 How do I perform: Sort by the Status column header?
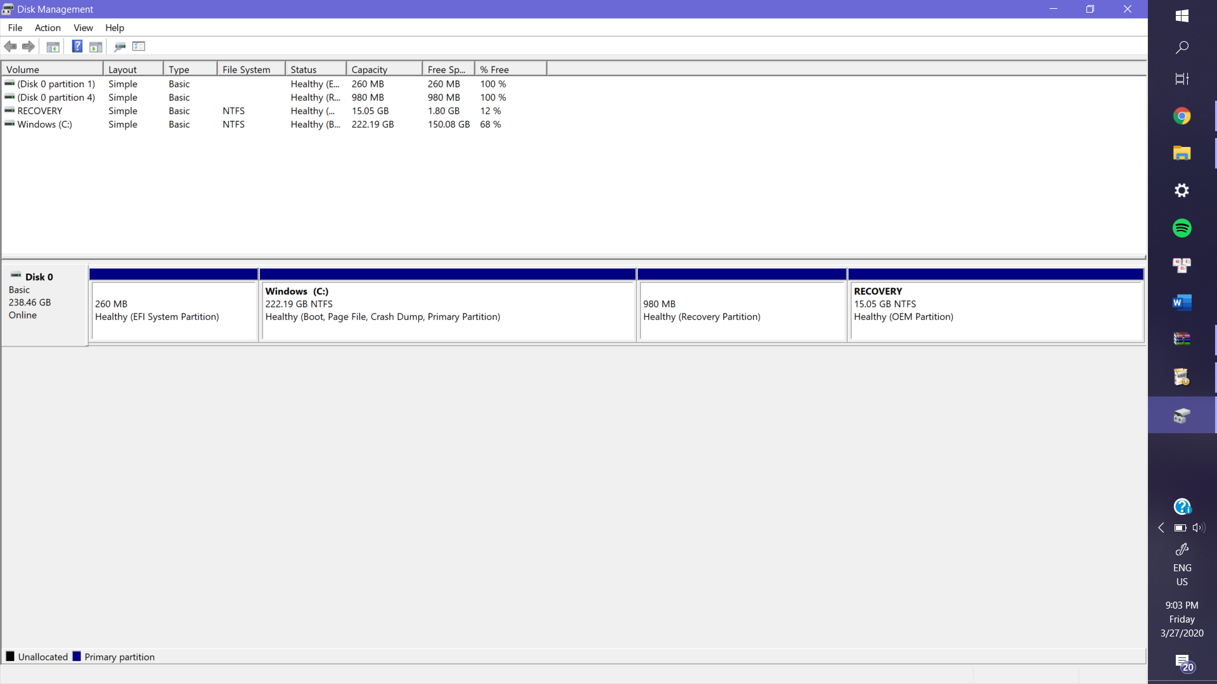[x=316, y=69]
